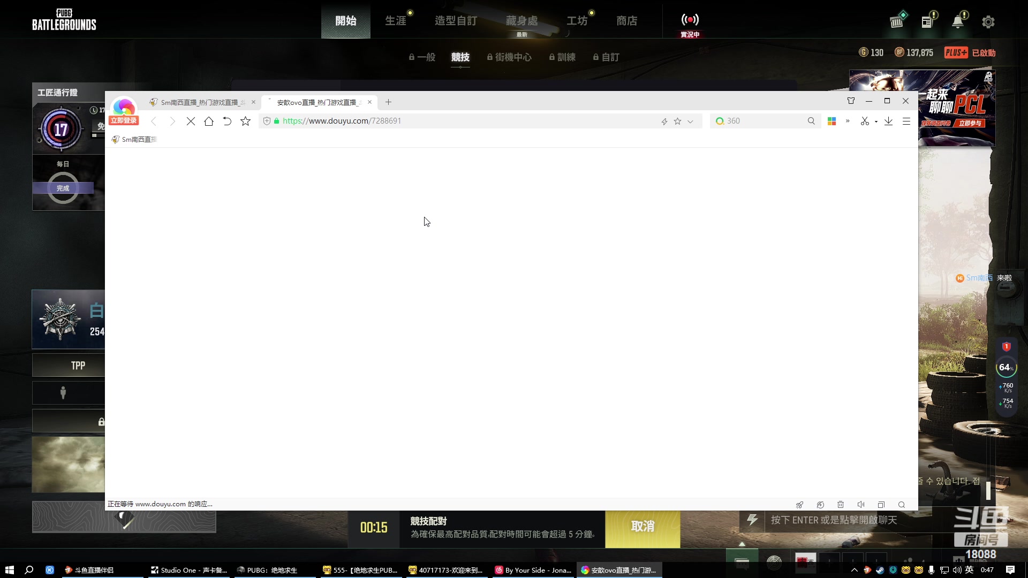Open browser skin settings shirt icon
1028x578 pixels.
(x=851, y=101)
